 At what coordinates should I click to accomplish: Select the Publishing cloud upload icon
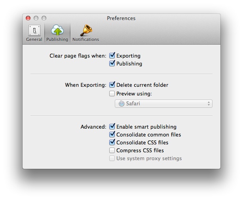[57, 30]
